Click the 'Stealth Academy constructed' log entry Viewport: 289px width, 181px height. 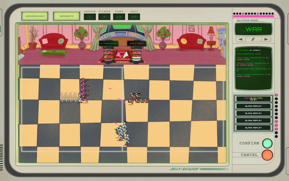253,64
